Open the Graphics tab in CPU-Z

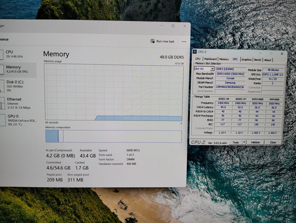point(247,60)
